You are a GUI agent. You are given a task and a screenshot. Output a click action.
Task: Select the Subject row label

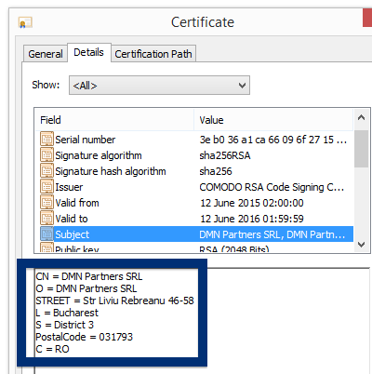pyautogui.click(x=73, y=234)
